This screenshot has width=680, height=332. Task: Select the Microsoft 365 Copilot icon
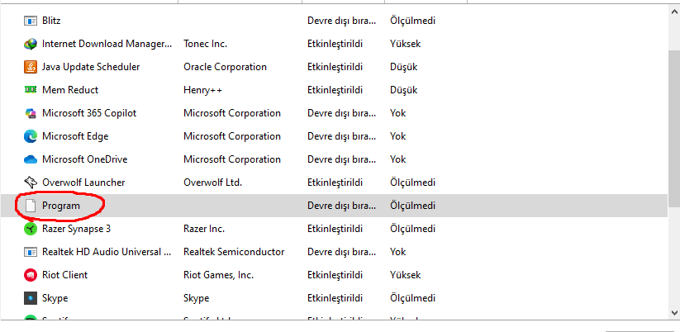coord(31,113)
